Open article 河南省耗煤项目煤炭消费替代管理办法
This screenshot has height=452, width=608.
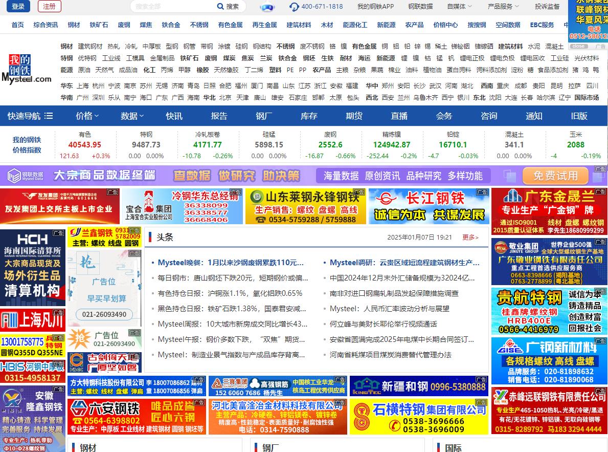[x=391, y=355]
